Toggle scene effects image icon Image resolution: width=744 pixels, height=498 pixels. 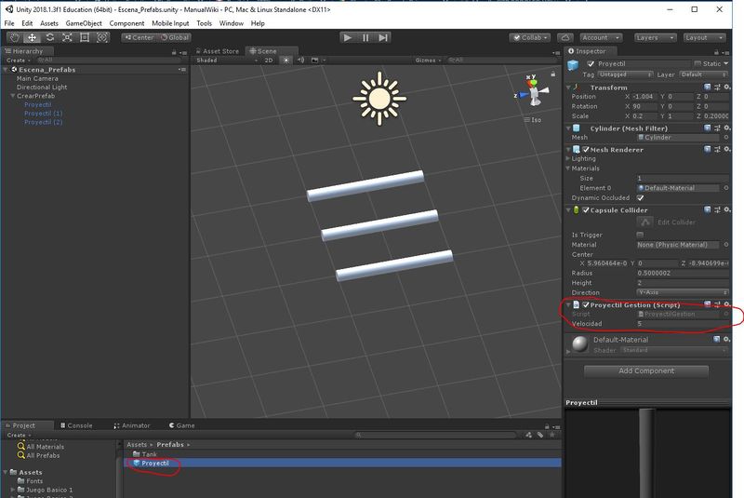(x=314, y=61)
